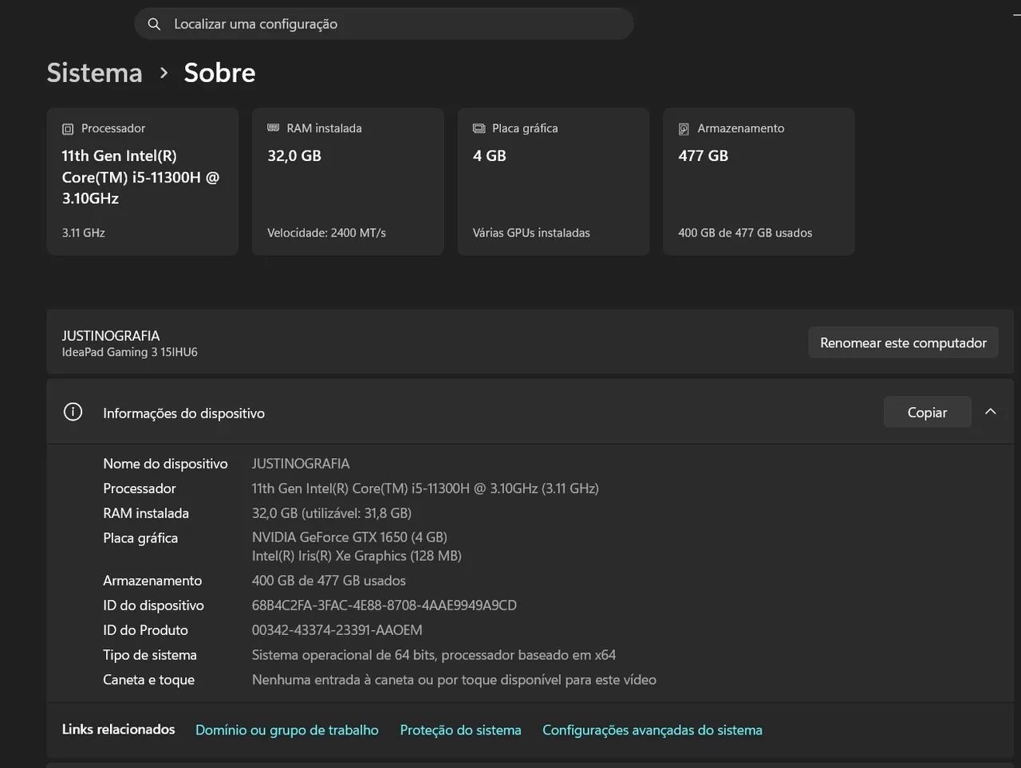Open the Placa gráfica 4 GB card
Viewport: 1021px width, 768px height.
tap(554, 182)
